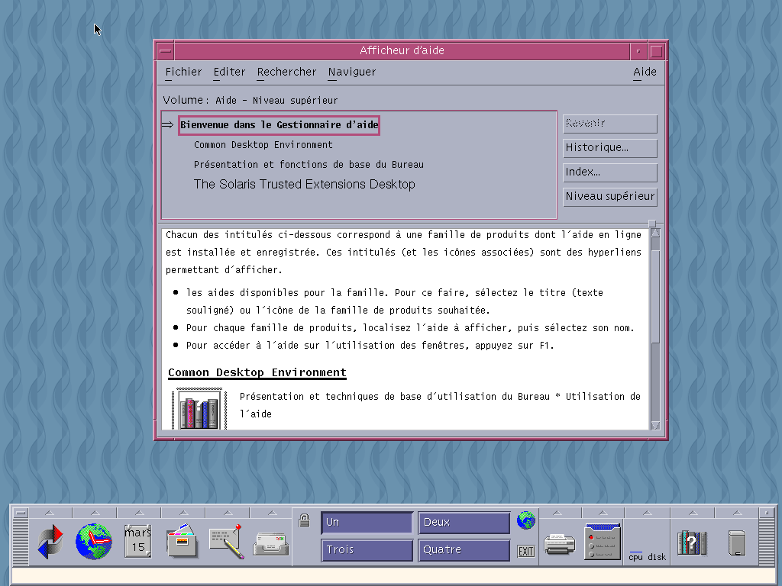Open the Fichier menu
Screen dimensions: 782x586
183,72
